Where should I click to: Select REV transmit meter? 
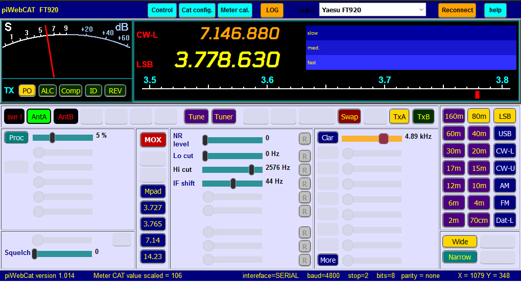click(x=115, y=91)
